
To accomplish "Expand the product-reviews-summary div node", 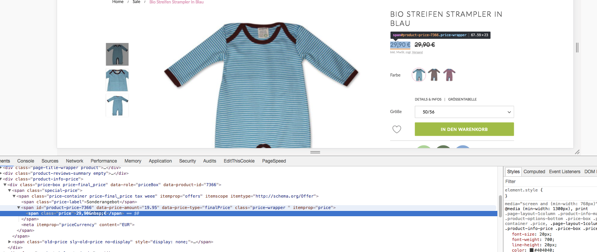I will coord(1,173).
